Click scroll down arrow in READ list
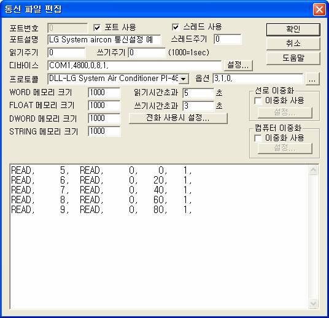Image resolution: width=329 pixels, height=318 pixels. 313,303
